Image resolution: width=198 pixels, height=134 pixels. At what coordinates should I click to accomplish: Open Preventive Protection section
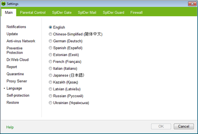pos(15,50)
